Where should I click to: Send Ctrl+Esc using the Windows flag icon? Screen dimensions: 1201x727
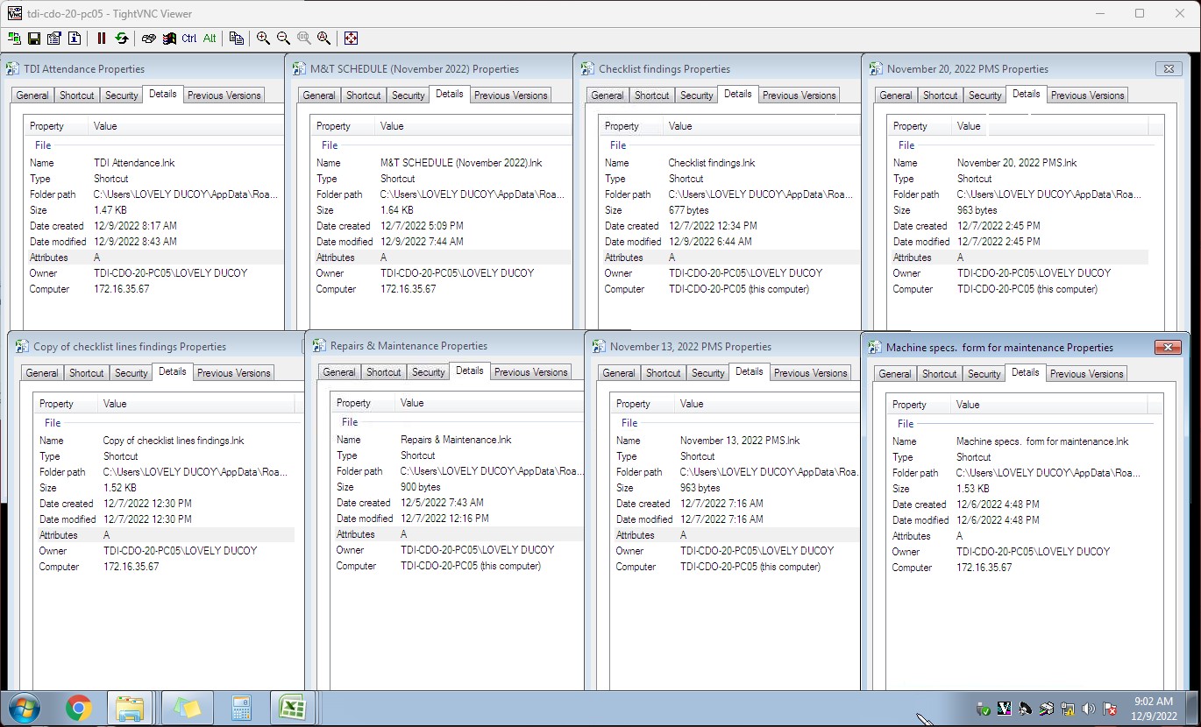coord(169,39)
